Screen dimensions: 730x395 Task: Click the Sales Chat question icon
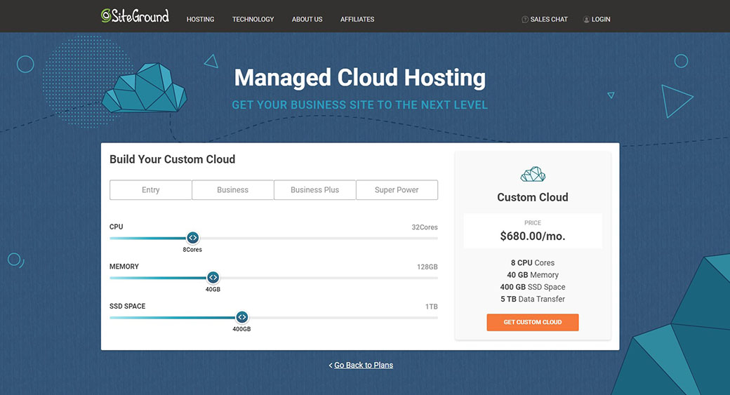pyautogui.click(x=525, y=20)
